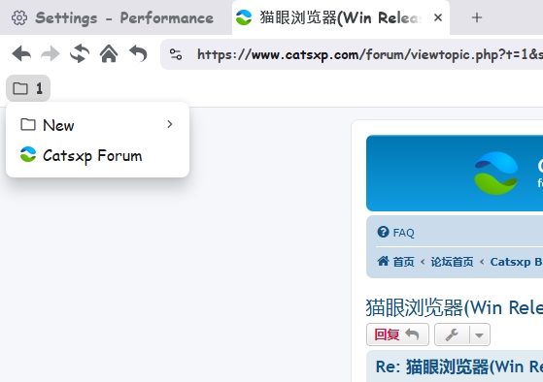Image resolution: width=543 pixels, height=382 pixels.
Task: Click the Catsxp Forum bookmark favicon
Action: (x=28, y=154)
